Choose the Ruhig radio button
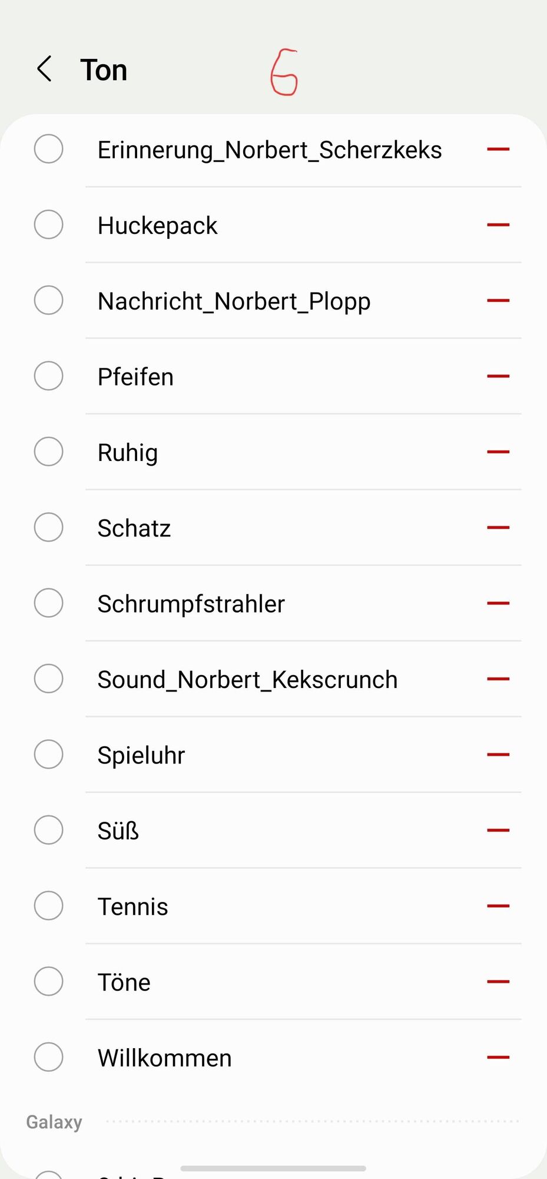Screen dimensions: 547x1179 [x=49, y=452]
